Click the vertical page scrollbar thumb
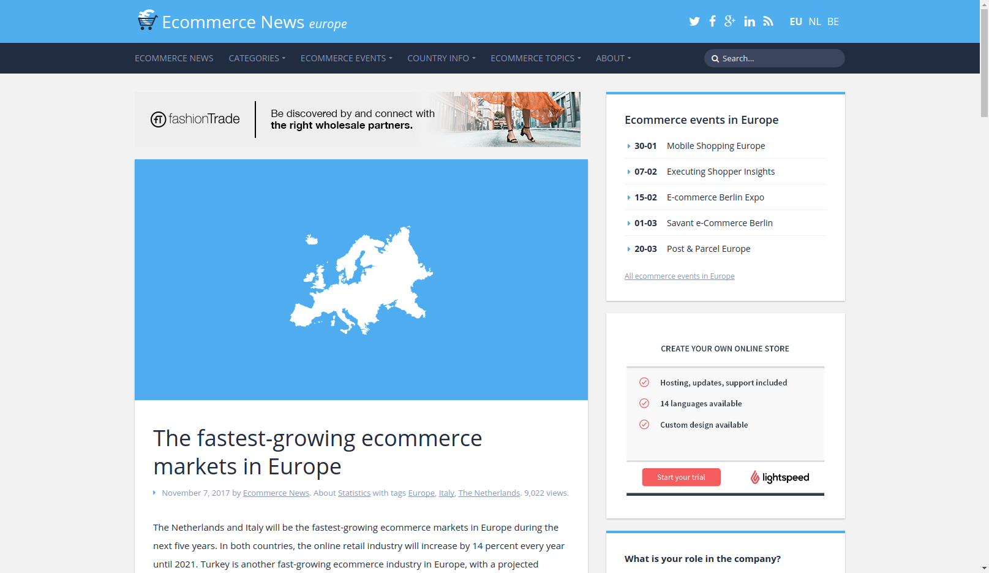Screen dimensions: 989x573 (984, 63)
